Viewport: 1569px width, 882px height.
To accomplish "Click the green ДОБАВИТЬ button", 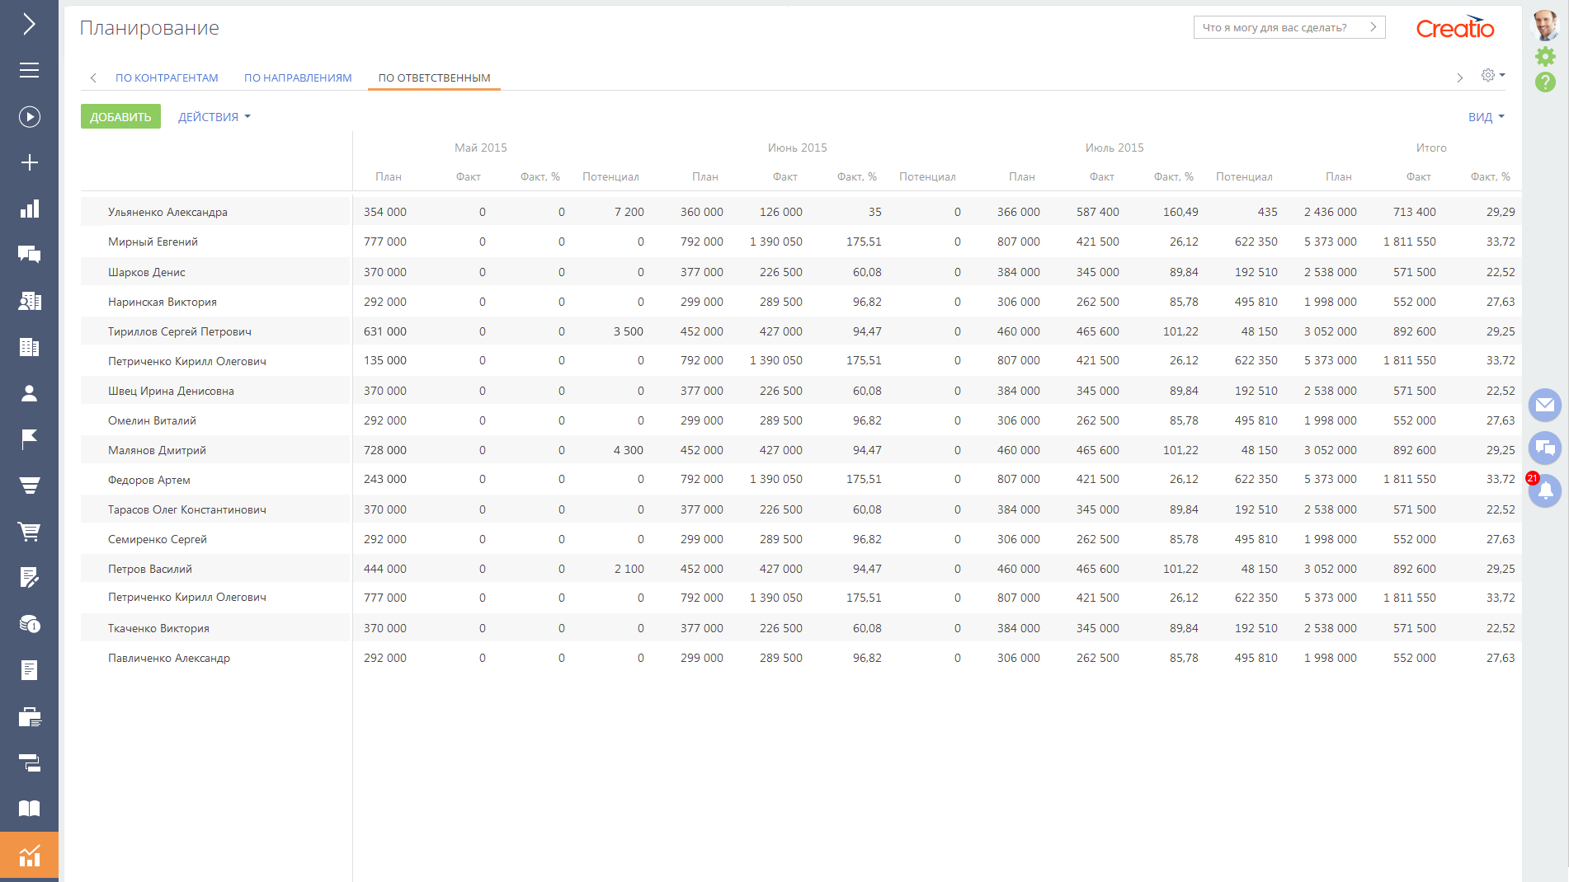I will point(120,116).
